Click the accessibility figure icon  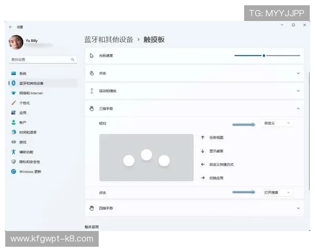(x=14, y=152)
